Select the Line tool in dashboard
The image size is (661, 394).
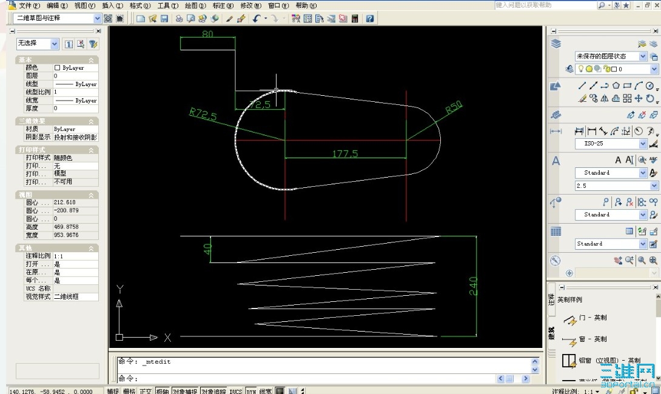[x=582, y=85]
